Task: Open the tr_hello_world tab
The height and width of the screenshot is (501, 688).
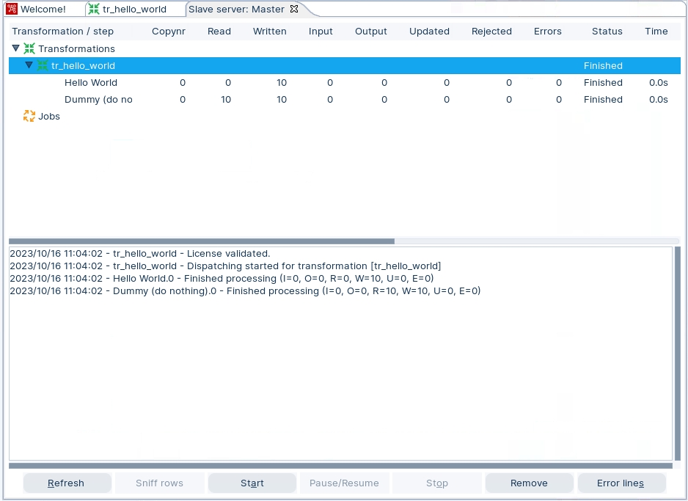Action: point(134,10)
